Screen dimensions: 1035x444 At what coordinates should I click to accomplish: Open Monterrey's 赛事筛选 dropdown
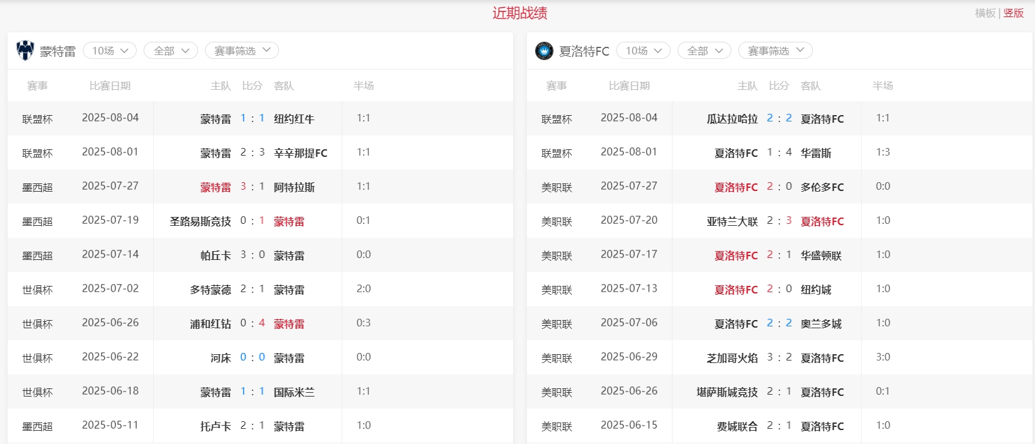242,51
